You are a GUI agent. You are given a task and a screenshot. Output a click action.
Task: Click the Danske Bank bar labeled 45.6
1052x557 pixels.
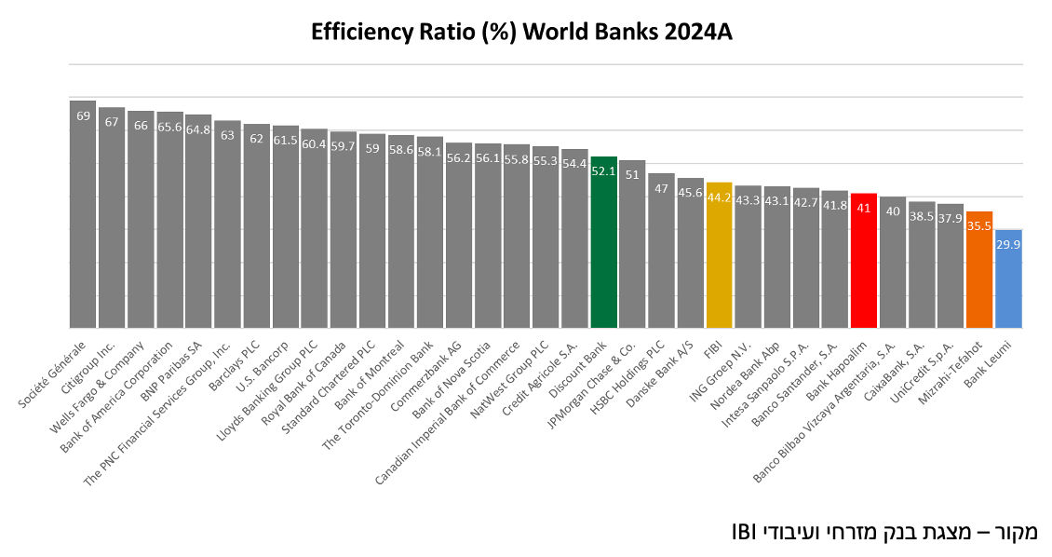(x=691, y=253)
